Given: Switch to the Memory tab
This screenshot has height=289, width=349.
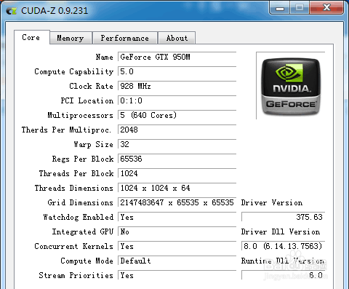Looking at the screenshot, I should pyautogui.click(x=71, y=38).
